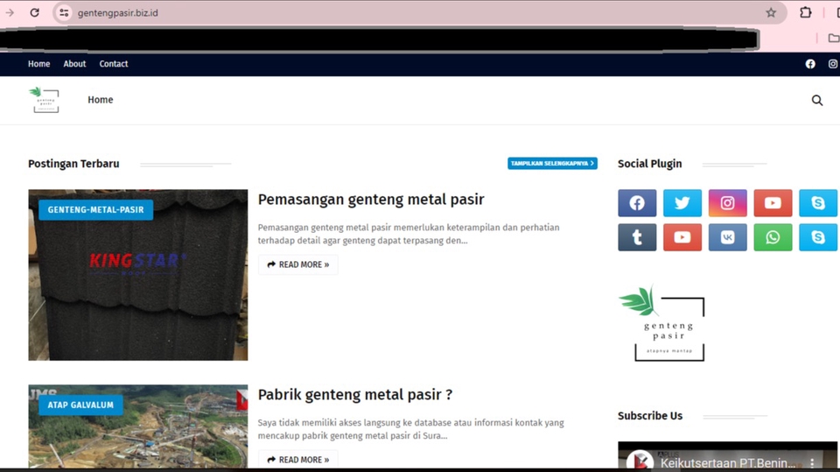This screenshot has height=472, width=840.
Task: Open Instagram icon in top navigation bar
Action: (x=832, y=64)
